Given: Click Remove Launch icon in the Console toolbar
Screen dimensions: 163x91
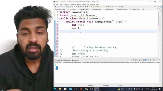Looking at the screenshot, I should [x=133, y=60].
